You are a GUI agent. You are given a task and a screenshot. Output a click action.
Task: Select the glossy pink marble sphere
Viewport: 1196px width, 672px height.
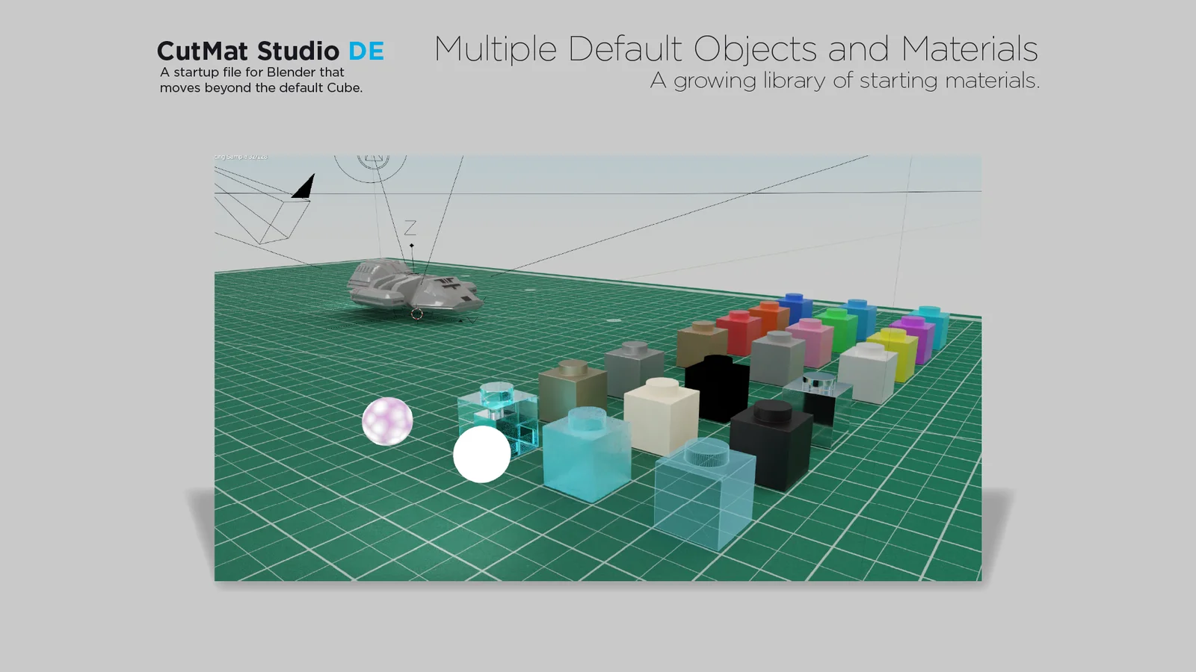click(x=386, y=422)
